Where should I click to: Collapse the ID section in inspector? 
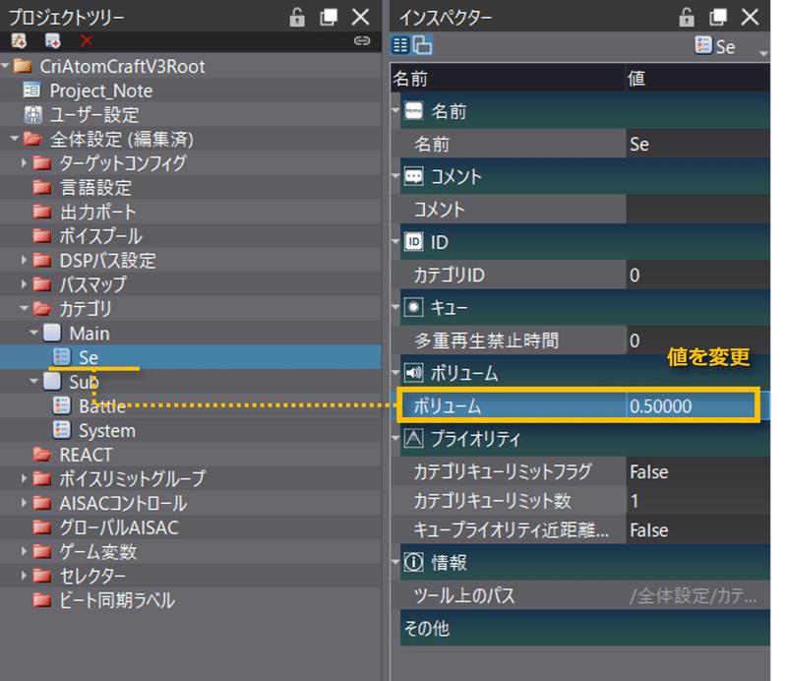(395, 241)
